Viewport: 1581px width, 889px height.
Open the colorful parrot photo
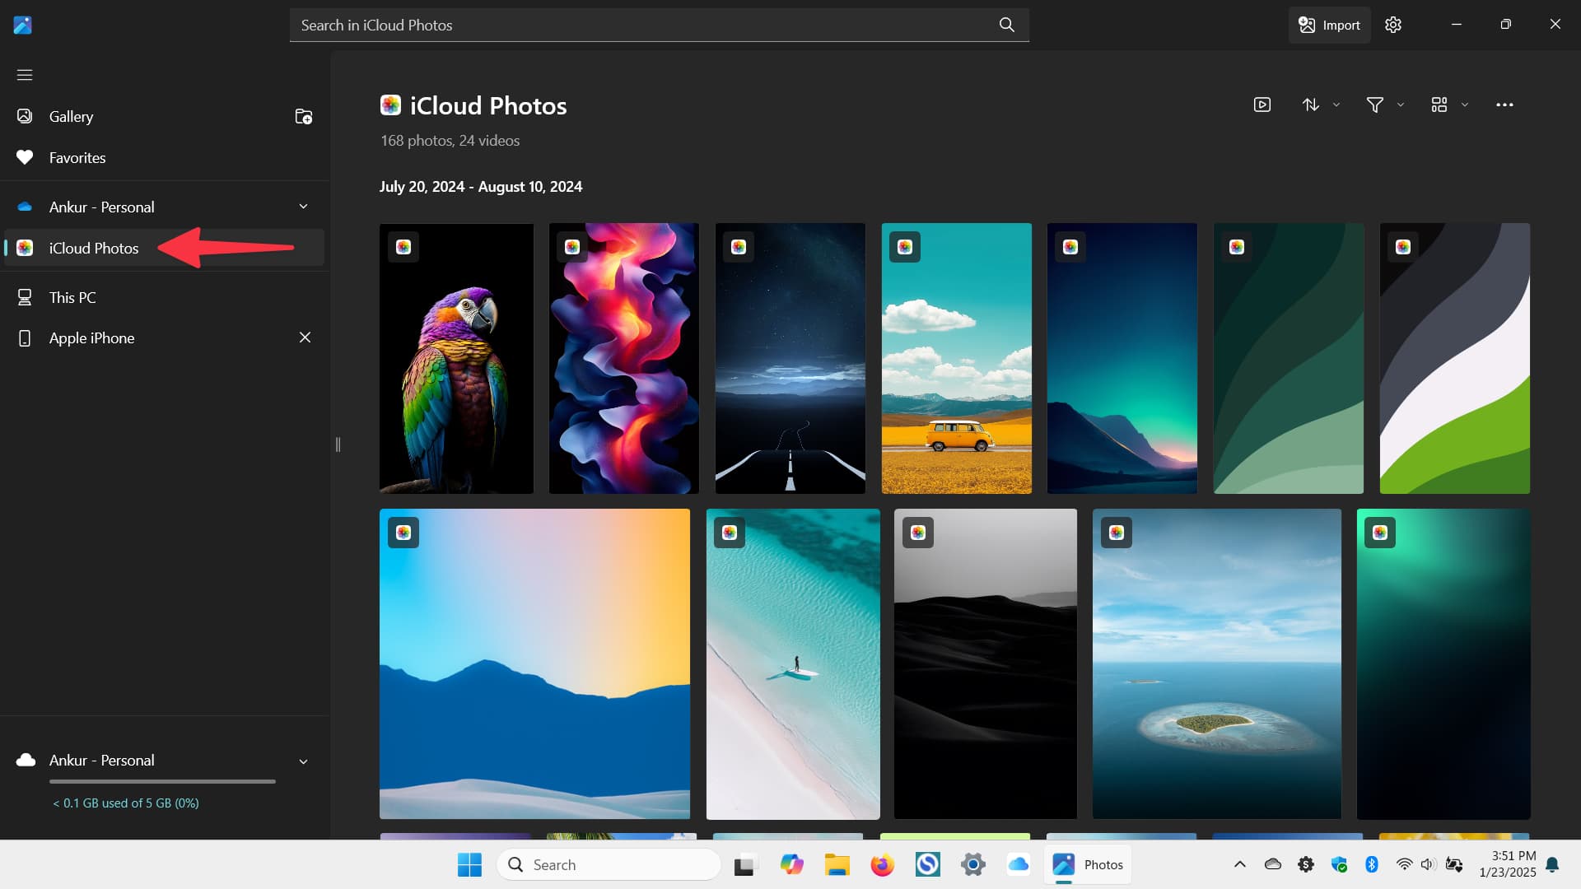[x=456, y=358]
